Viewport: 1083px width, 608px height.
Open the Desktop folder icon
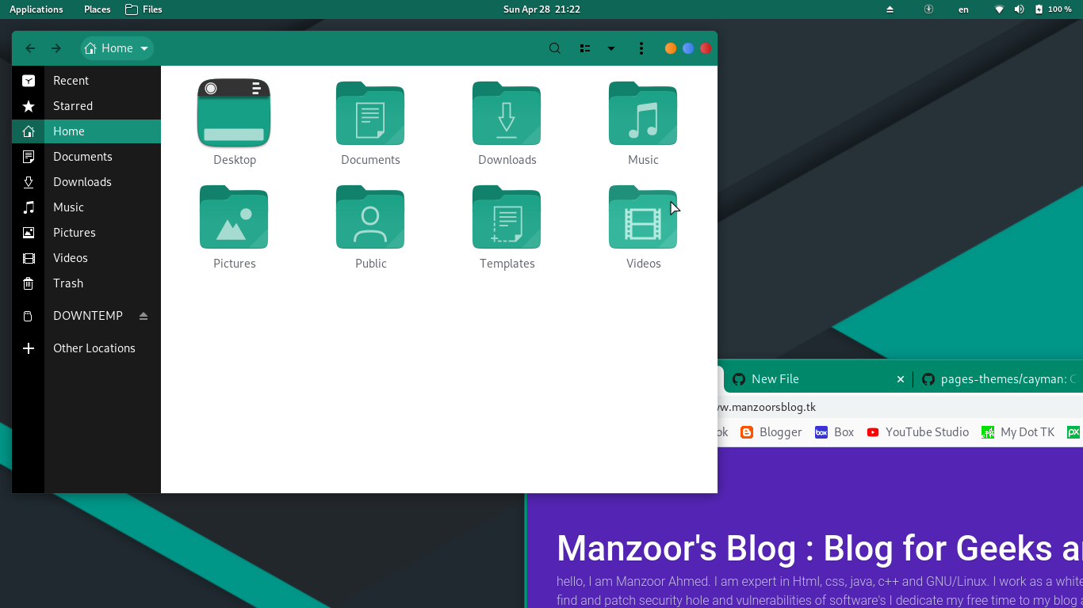click(x=234, y=114)
